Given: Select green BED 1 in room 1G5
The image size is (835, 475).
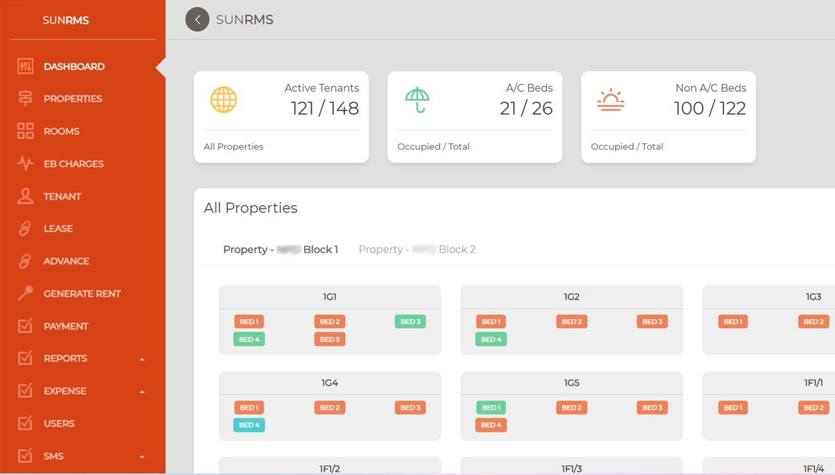Looking at the screenshot, I should [x=491, y=408].
